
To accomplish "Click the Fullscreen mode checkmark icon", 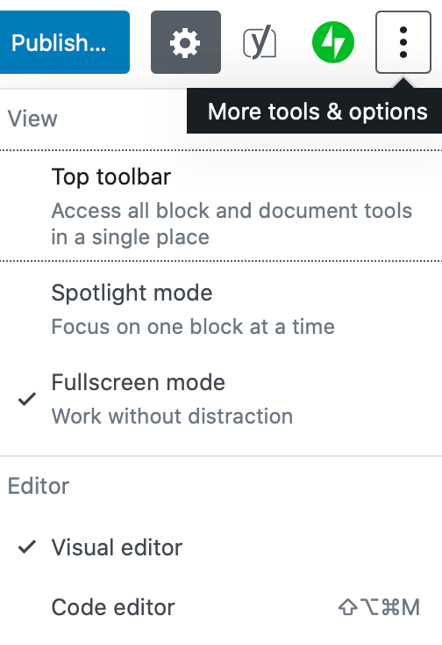I will tap(27, 399).
